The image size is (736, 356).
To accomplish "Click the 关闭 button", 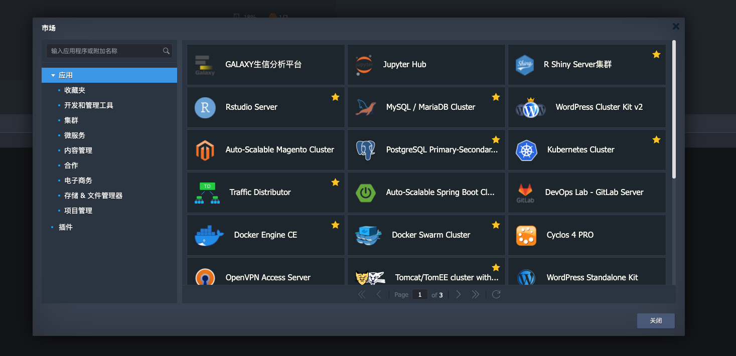I will [656, 321].
